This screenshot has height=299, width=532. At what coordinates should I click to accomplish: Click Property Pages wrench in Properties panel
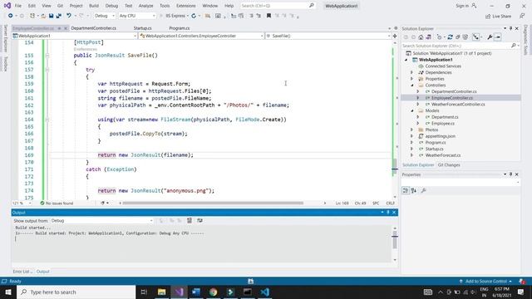point(423,190)
